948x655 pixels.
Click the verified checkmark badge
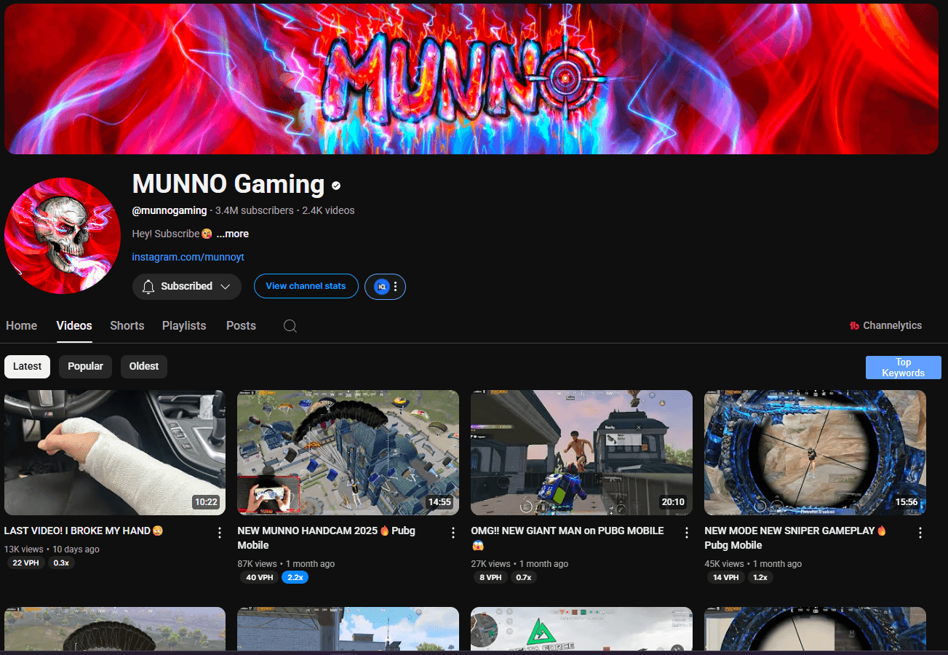coord(336,186)
